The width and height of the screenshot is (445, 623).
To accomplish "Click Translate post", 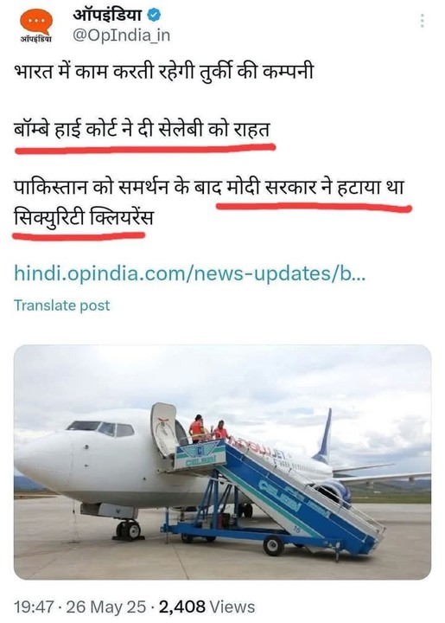I will 62,305.
